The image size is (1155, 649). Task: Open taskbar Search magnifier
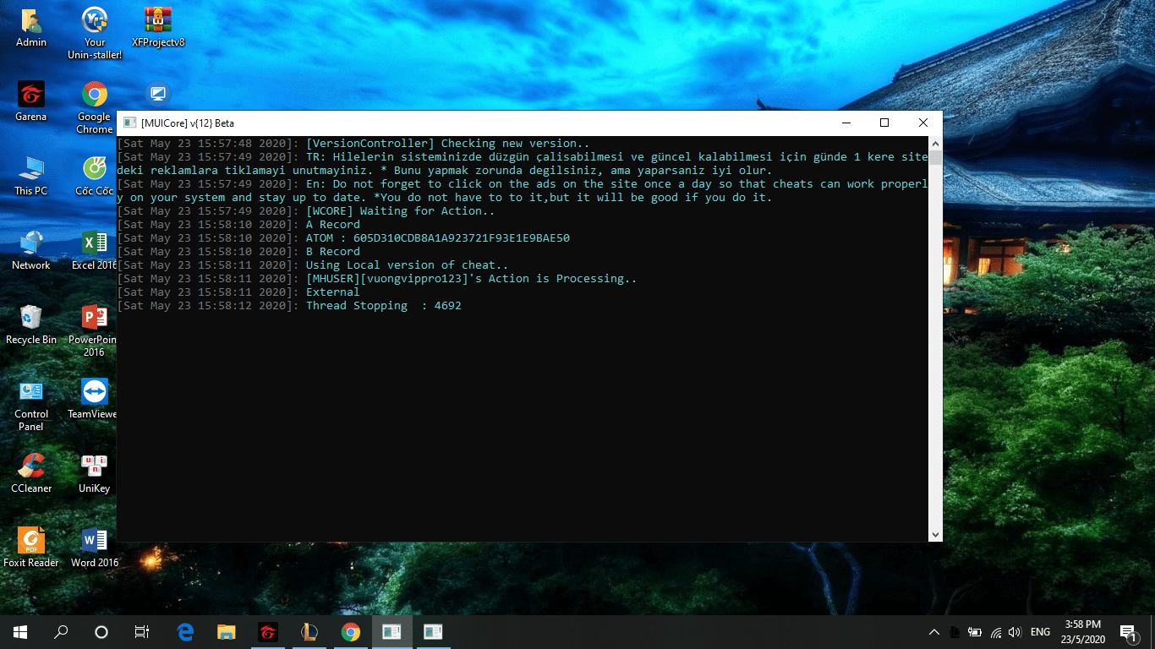(x=61, y=632)
